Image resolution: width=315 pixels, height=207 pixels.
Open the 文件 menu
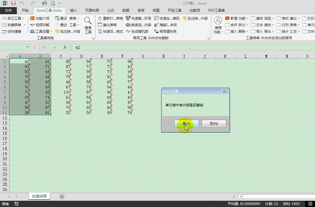8,10
